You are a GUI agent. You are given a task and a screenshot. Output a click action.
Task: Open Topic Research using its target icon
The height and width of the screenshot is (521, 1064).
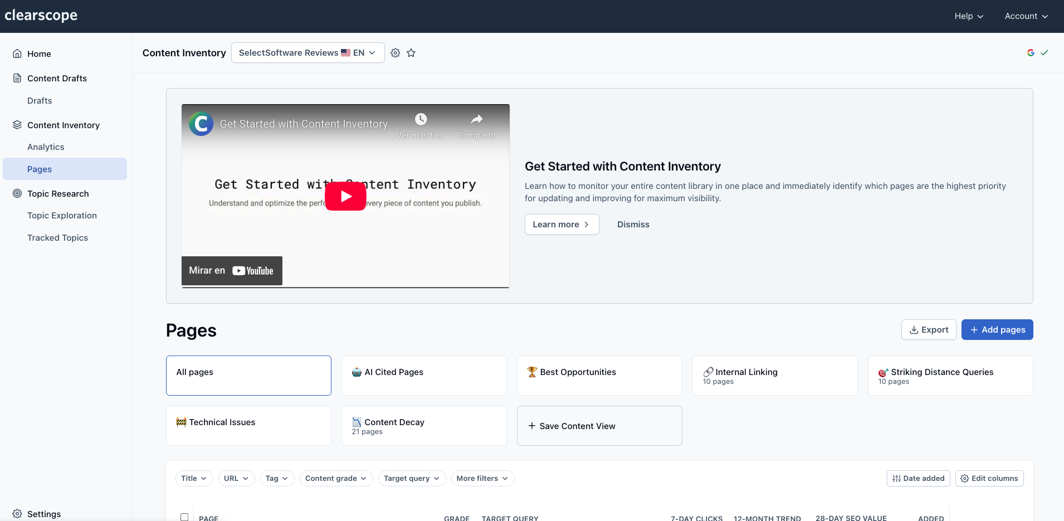(17, 193)
